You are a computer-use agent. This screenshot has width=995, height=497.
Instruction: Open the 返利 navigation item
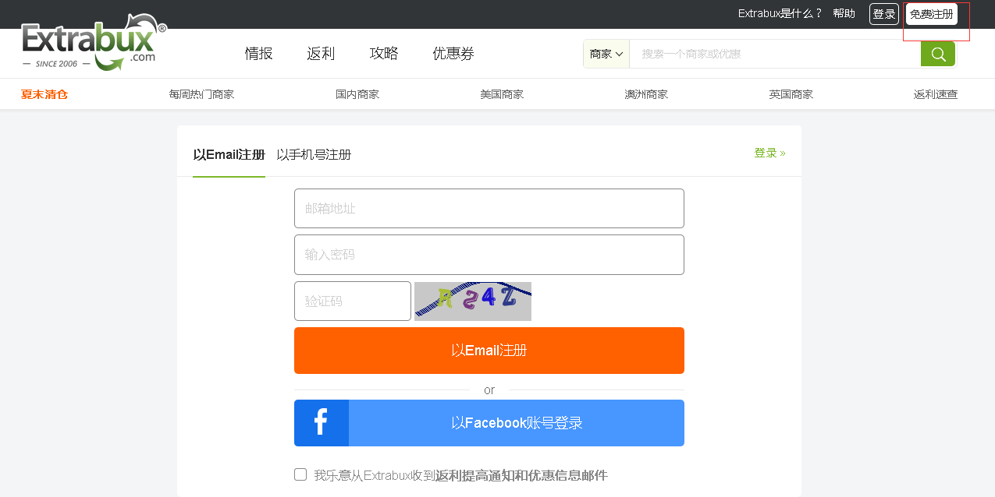pos(320,54)
